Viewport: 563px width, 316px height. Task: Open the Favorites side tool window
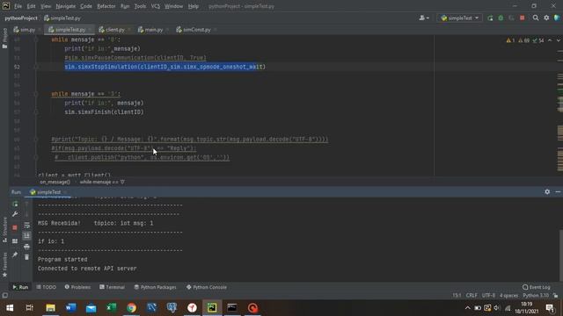[4, 264]
